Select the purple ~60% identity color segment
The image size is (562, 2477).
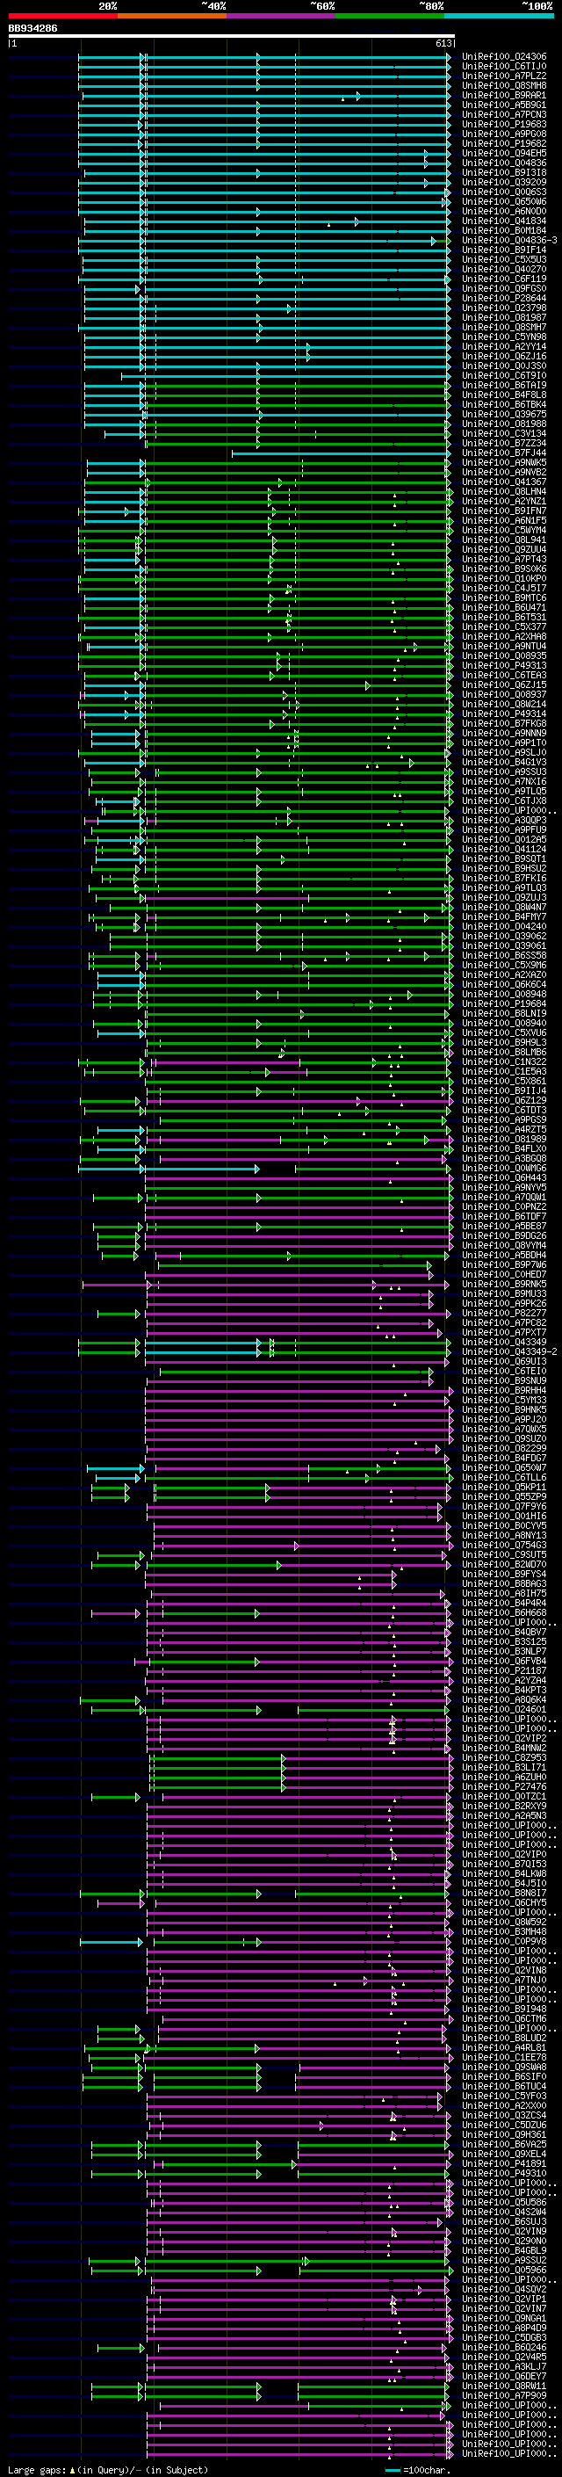(282, 16)
